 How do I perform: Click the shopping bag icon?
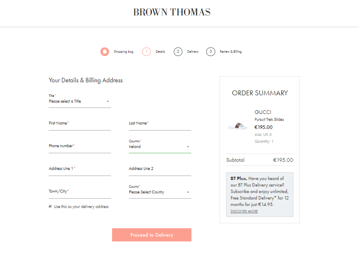point(105,51)
